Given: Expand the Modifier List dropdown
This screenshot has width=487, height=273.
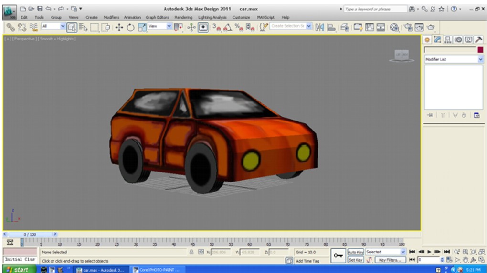Looking at the screenshot, I should point(454,59).
